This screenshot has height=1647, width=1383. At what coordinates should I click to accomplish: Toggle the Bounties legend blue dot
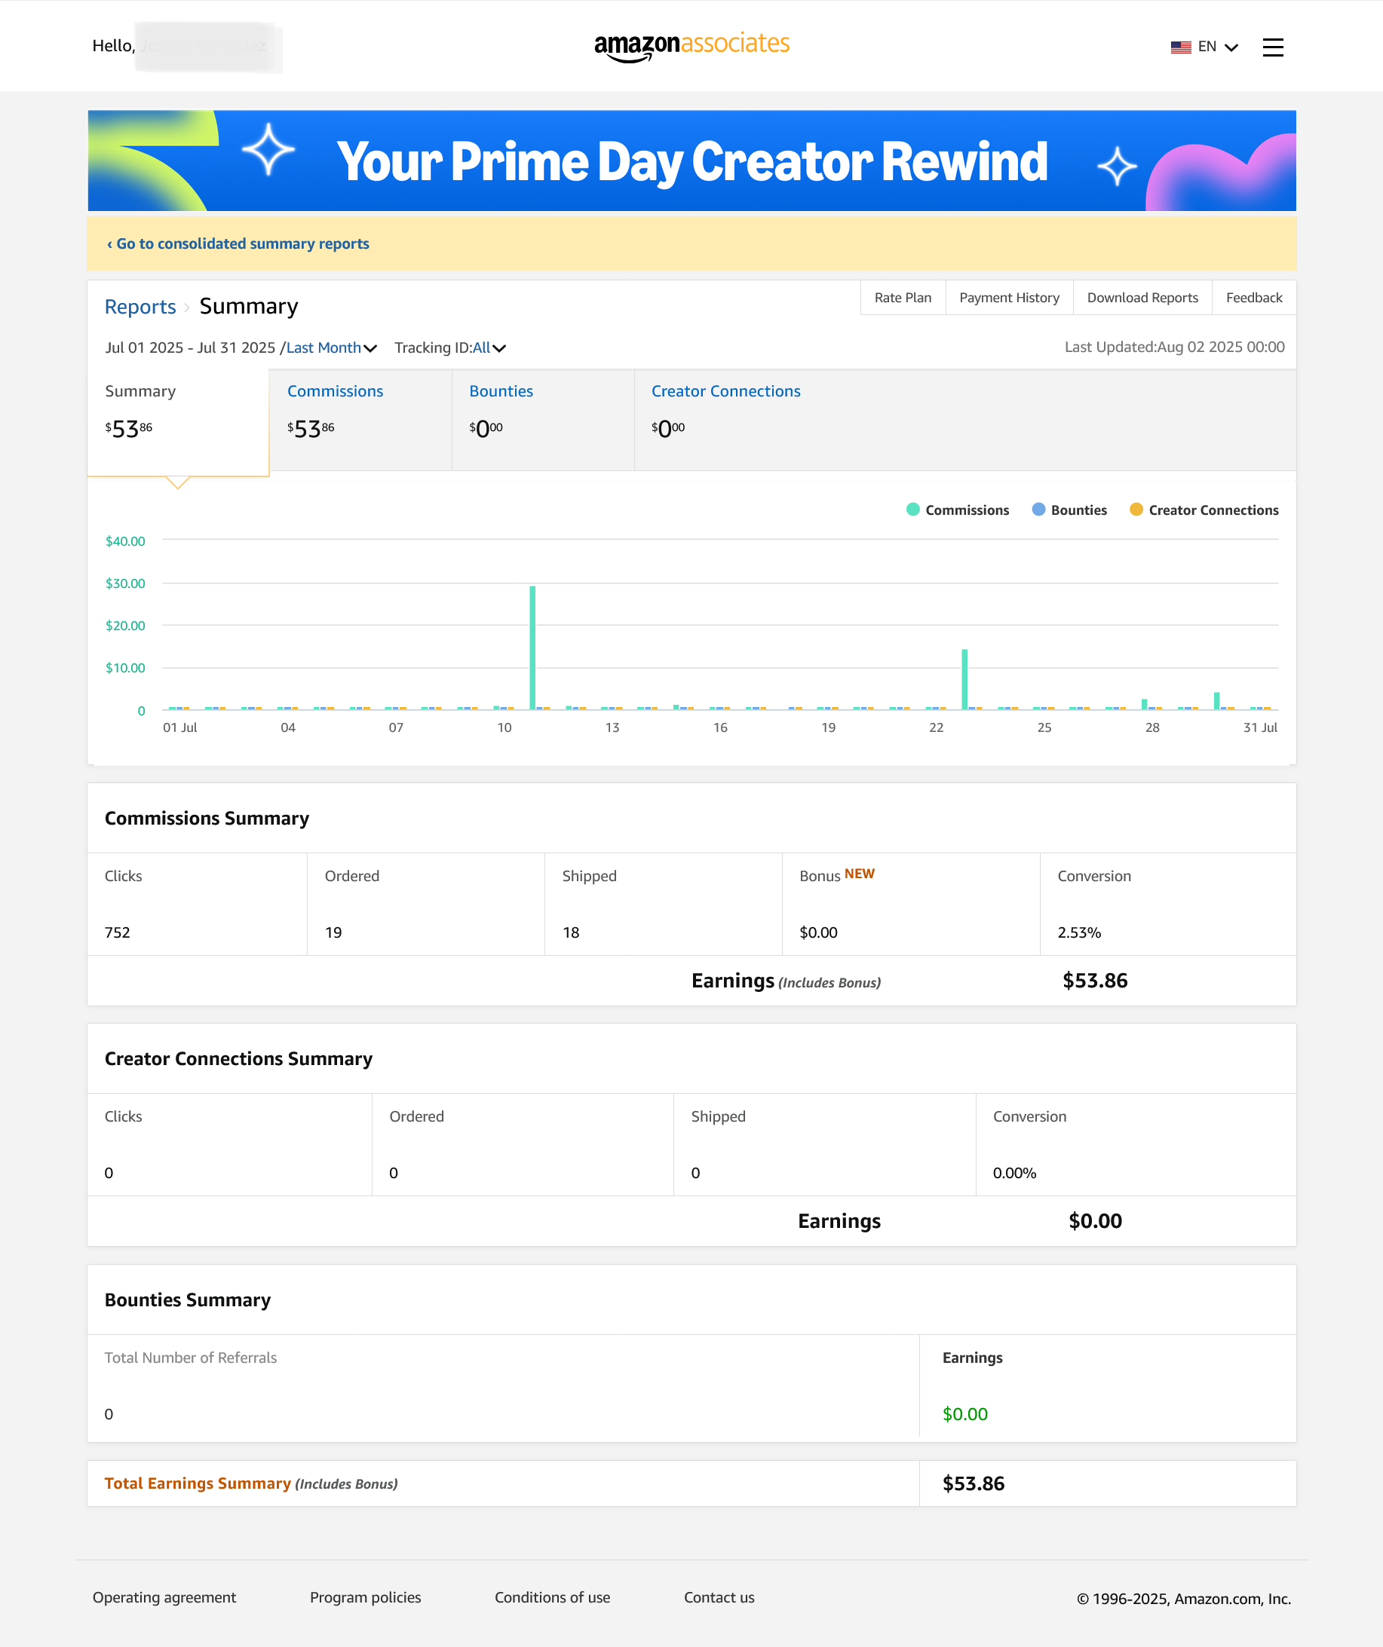(x=1038, y=510)
